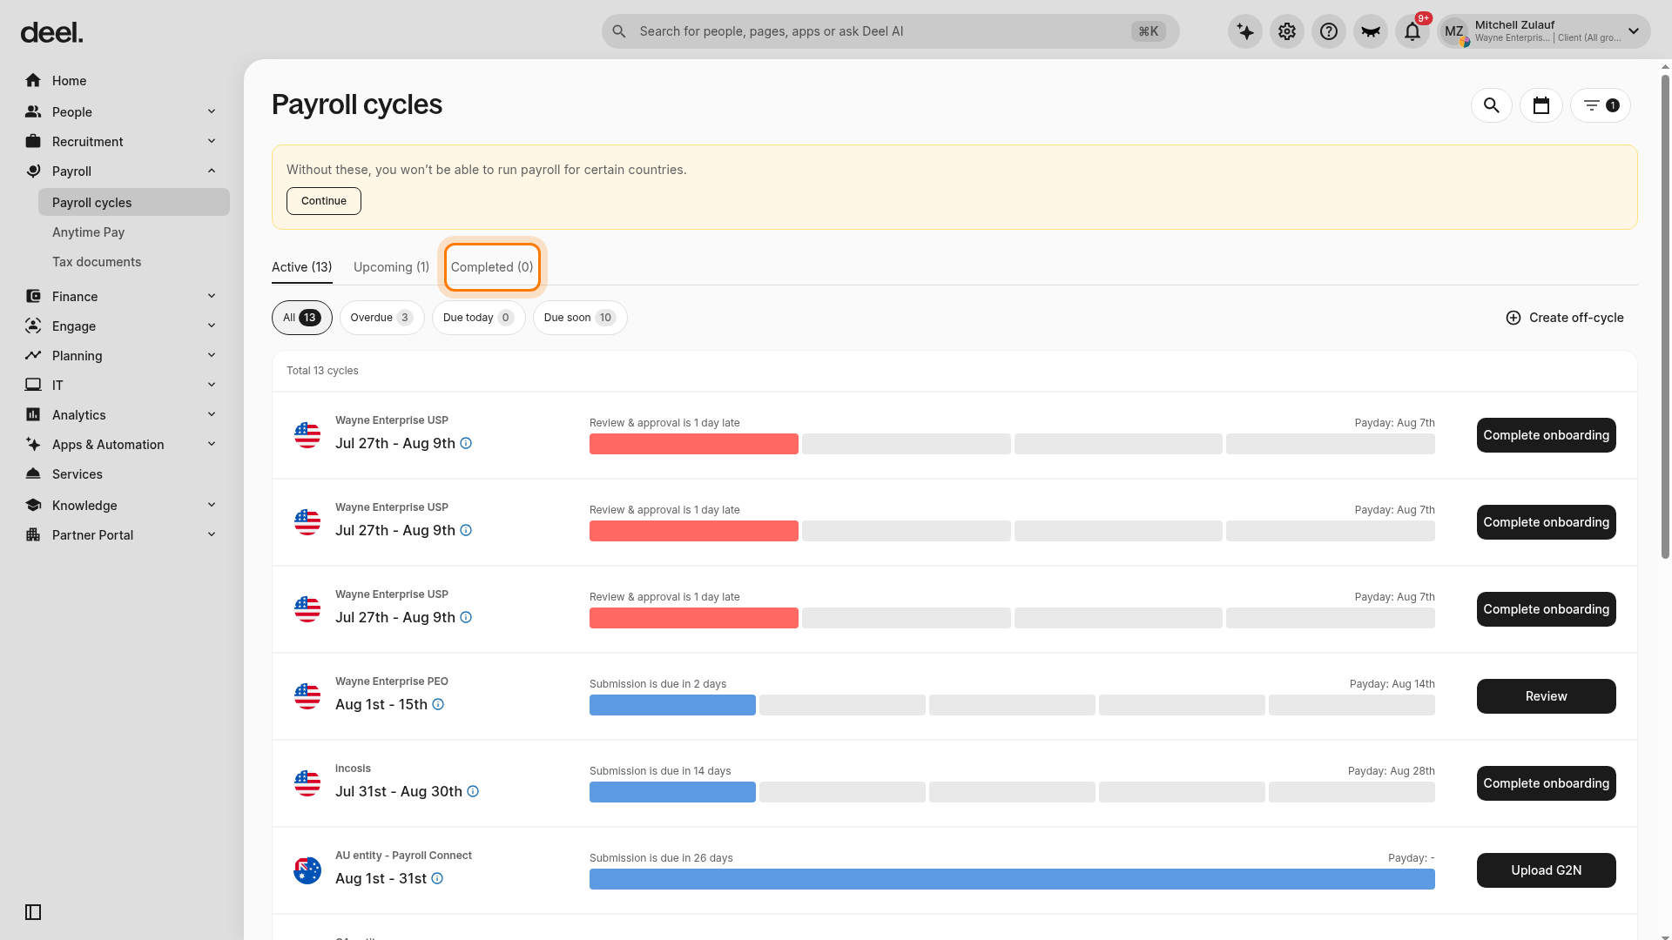Toggle the hidden-eye privacy icon in header
Viewport: 1672px width, 940px height.
1371,32
